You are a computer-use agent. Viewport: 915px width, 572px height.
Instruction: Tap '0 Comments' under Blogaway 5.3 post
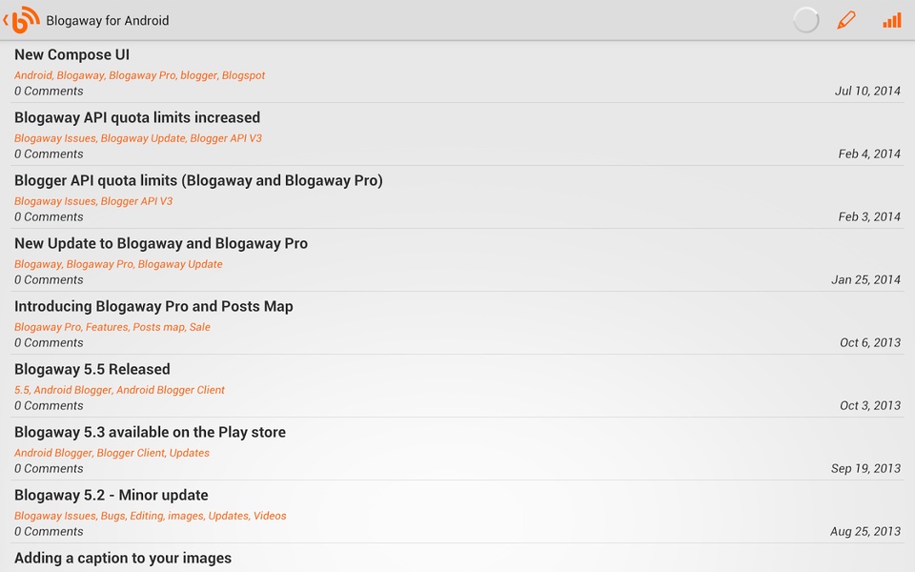pos(49,469)
